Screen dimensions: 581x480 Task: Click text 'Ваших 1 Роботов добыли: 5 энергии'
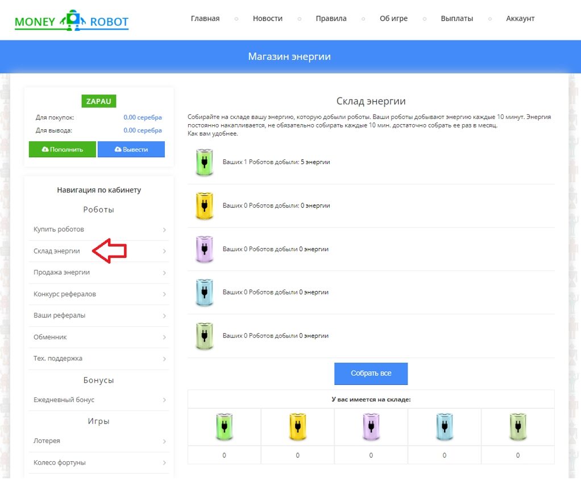(x=276, y=162)
